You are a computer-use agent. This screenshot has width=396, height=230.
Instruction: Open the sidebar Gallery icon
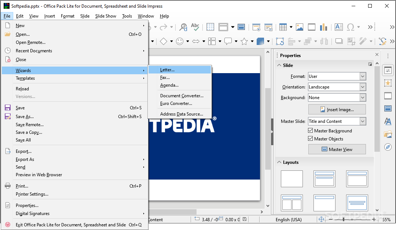coord(388,134)
